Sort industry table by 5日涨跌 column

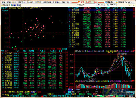pos(107,8)
